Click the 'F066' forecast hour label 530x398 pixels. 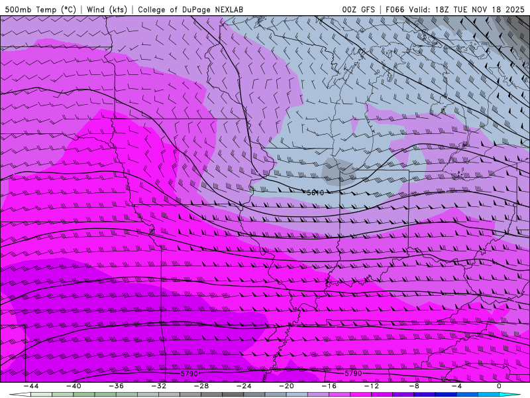395,9
